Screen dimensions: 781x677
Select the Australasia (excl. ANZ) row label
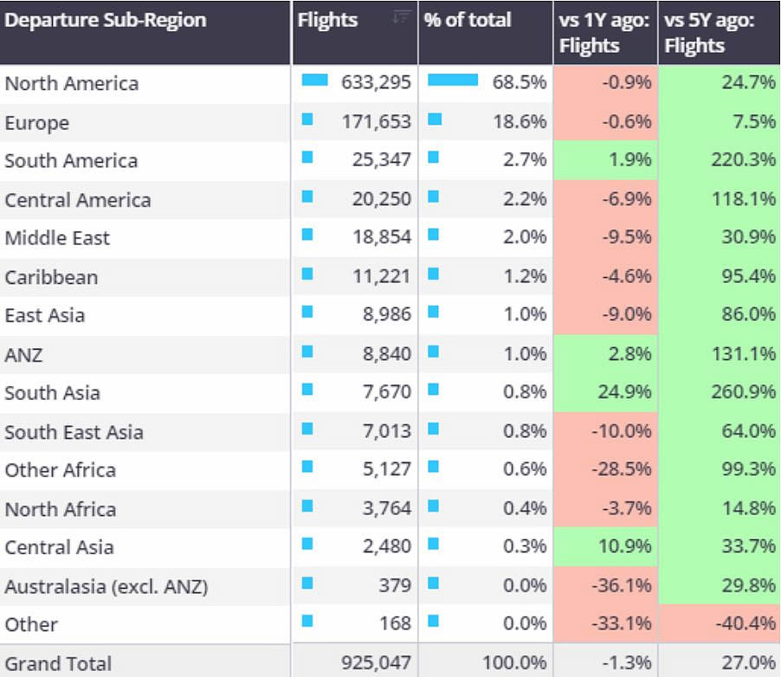point(106,586)
